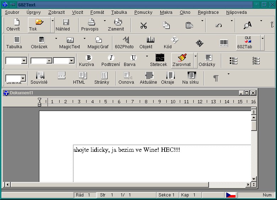Click the 602Photo toolbar button
This screenshot has width=277, height=200.
[x=124, y=43]
